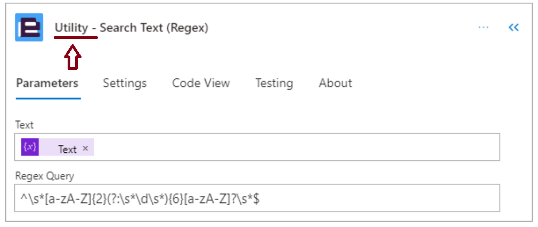Click the word Utility in the action title
This screenshot has height=227, width=538.
pyautogui.click(x=71, y=28)
